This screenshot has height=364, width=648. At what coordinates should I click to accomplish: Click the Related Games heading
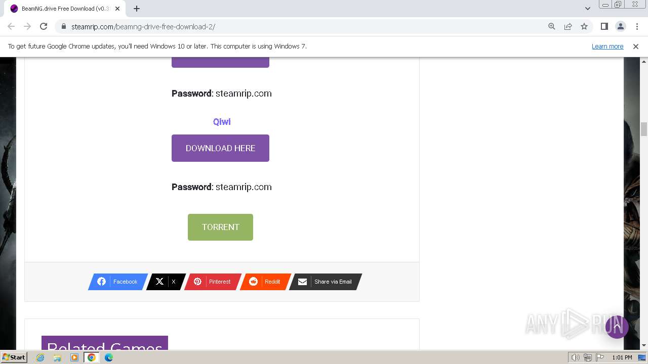point(105,344)
